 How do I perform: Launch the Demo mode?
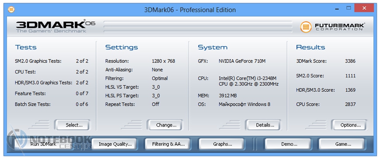coord(288,144)
